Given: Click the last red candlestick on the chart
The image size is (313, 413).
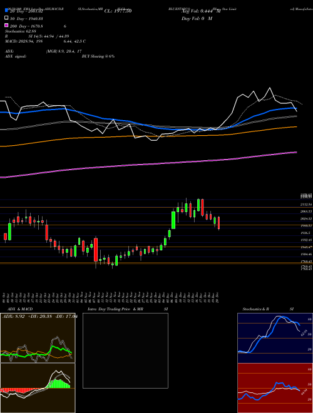Looking at the screenshot, I should pos(219,223).
